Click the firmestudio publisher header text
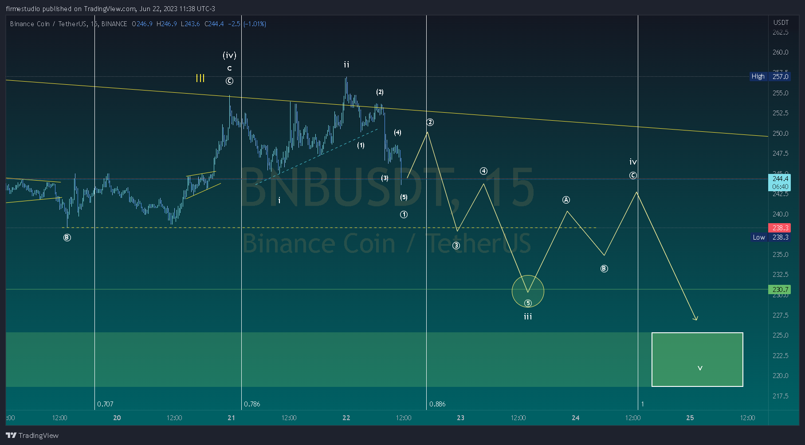 [x=110, y=9]
